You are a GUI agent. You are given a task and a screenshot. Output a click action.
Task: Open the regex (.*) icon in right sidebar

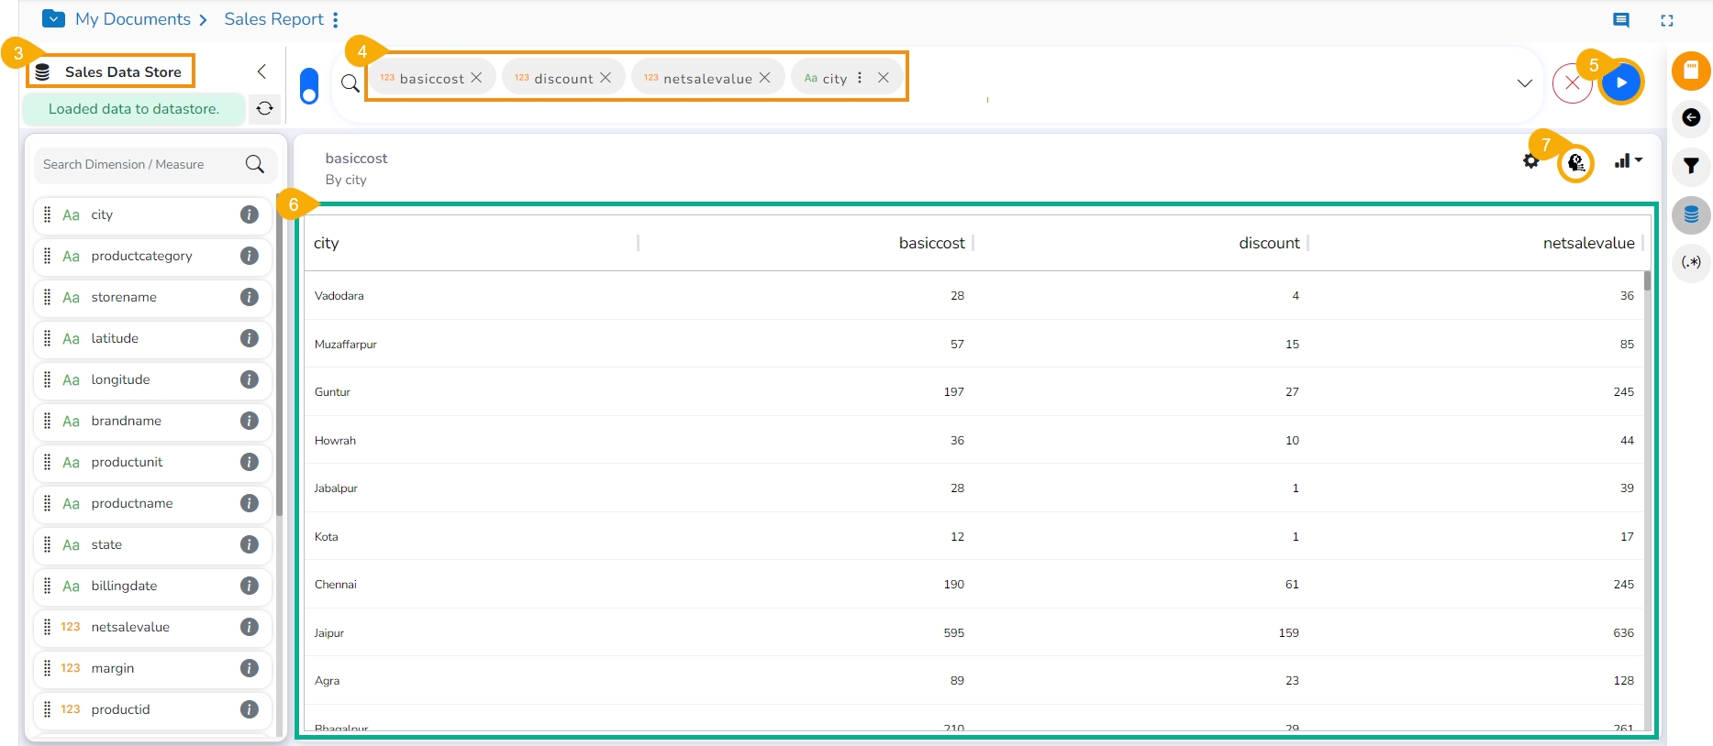(1691, 262)
